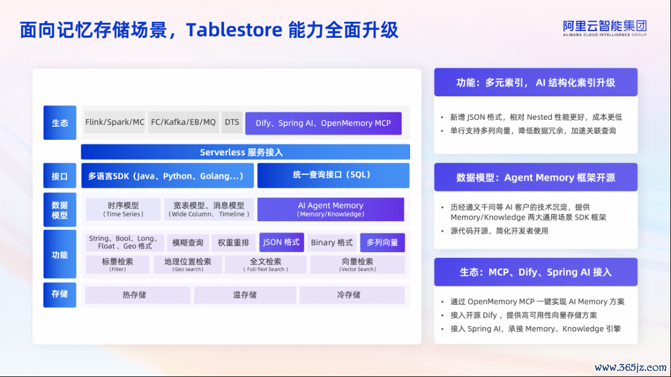Image resolution: width=671 pixels, height=377 pixels.
Task: Click the AI Agent Memory block
Action: point(331,209)
